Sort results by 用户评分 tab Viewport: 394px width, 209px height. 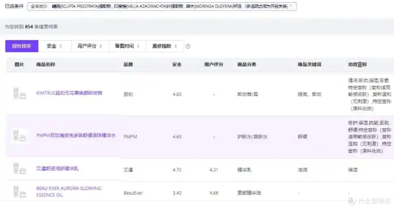90,46
